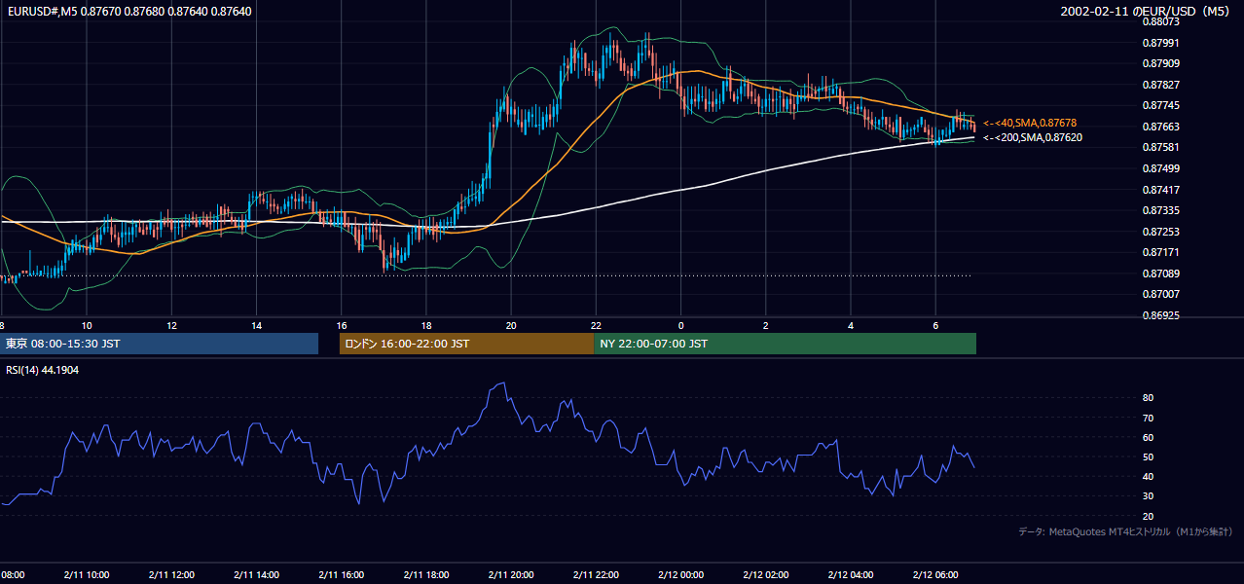1244x584 pixels.
Task: Click the bottom date label 2/11 14:00
Action: pos(256,574)
